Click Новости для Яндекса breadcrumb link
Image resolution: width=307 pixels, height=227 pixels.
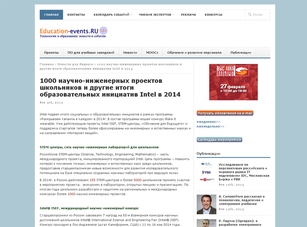tap(75, 64)
